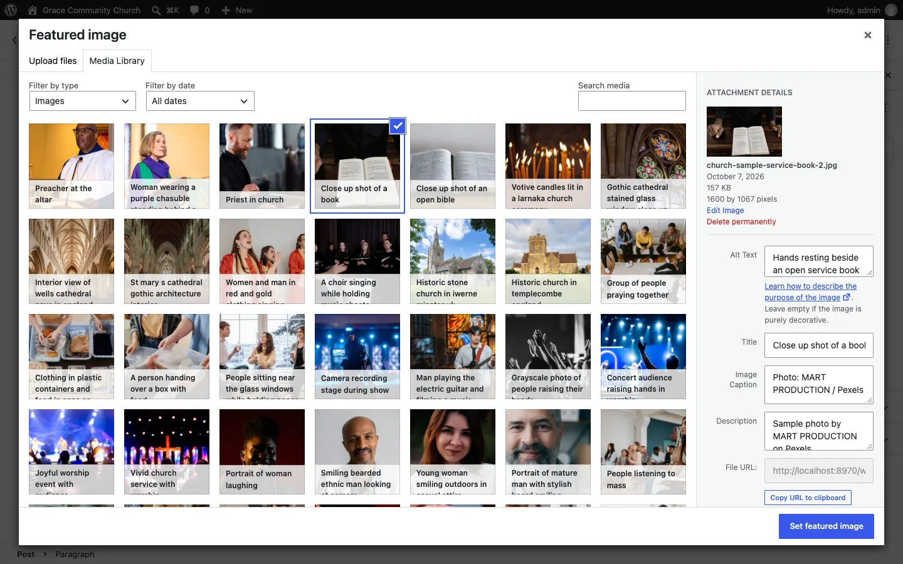This screenshot has width=903, height=564.
Task: Copy the file URL to clipboard
Action: pos(808,498)
